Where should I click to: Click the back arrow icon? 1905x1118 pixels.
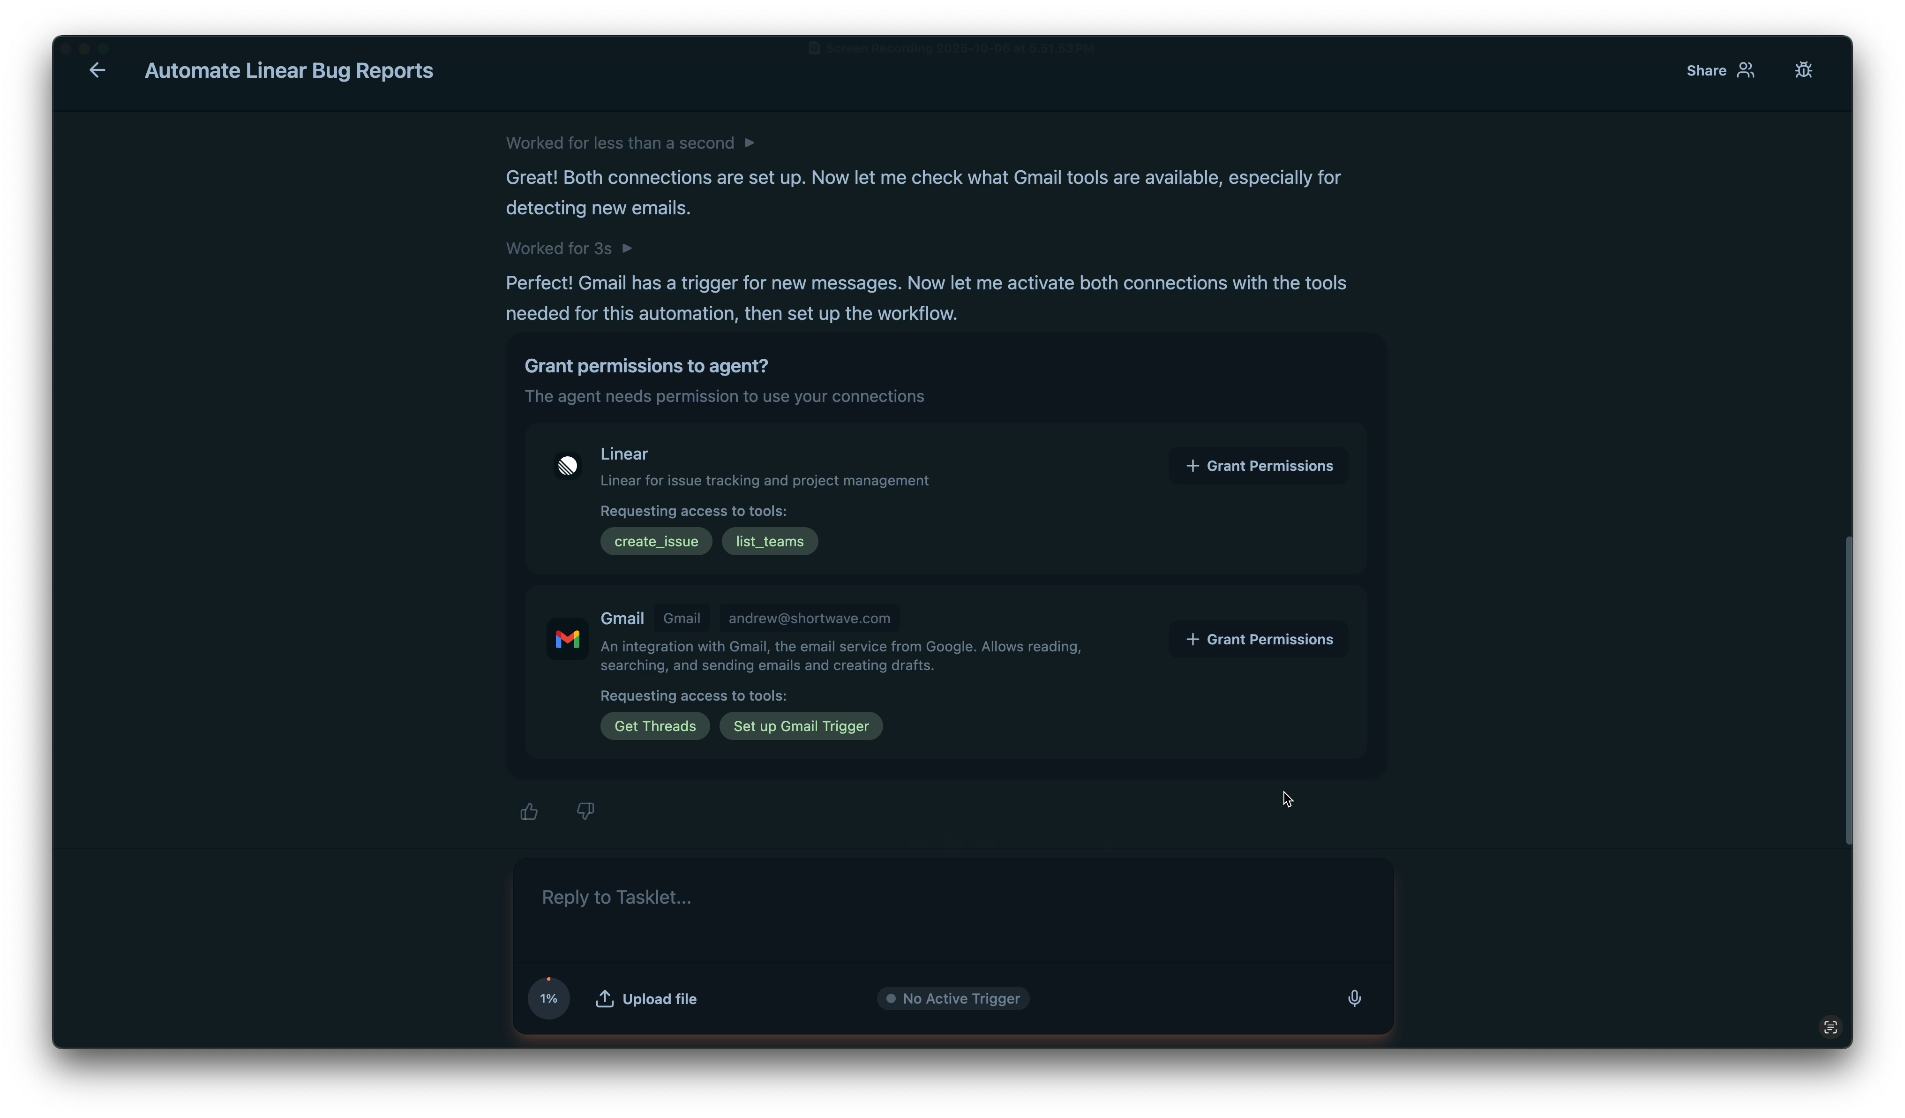tap(97, 70)
